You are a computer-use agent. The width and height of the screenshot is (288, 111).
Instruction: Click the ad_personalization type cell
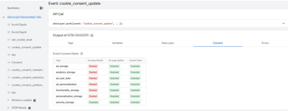coord(66,84)
